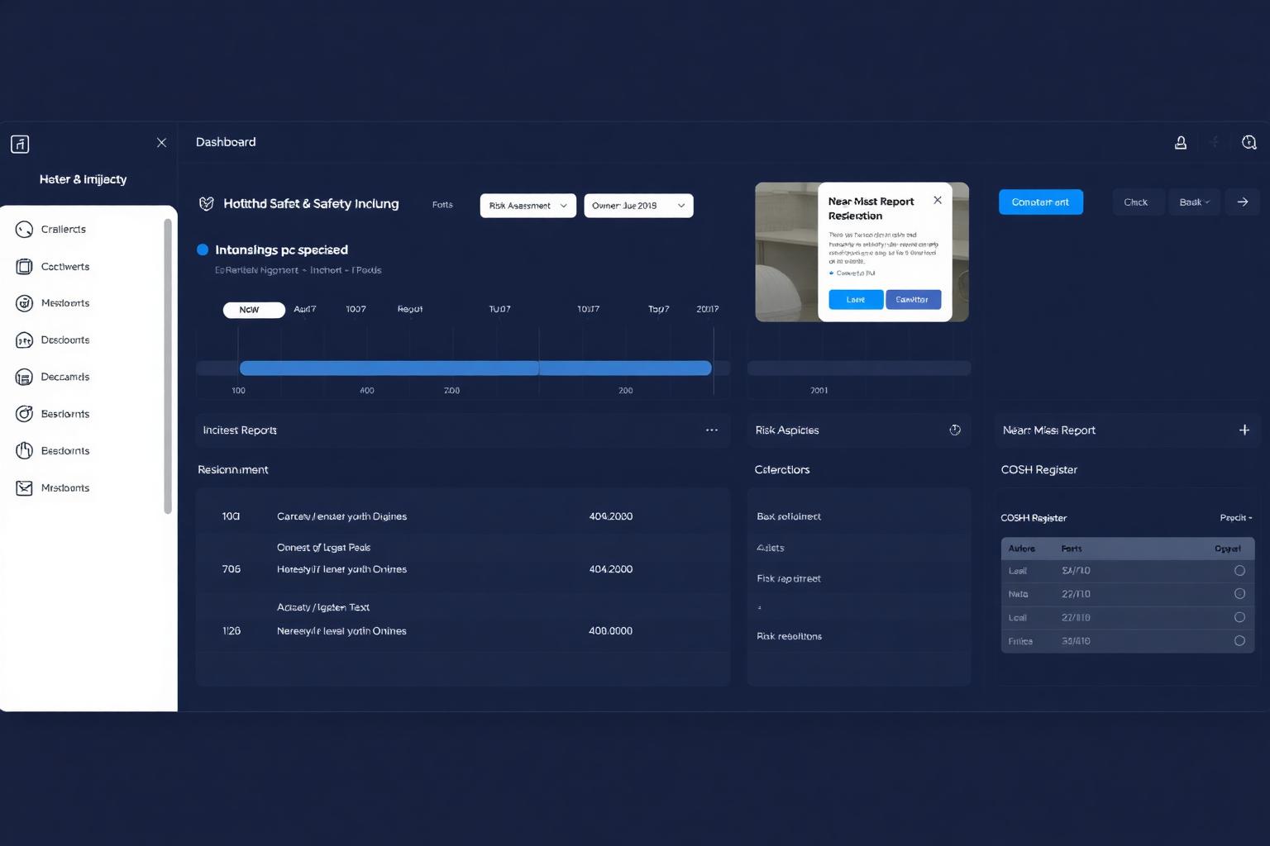
Task: Click the Besdornts target sidebar icon
Action: 24,414
